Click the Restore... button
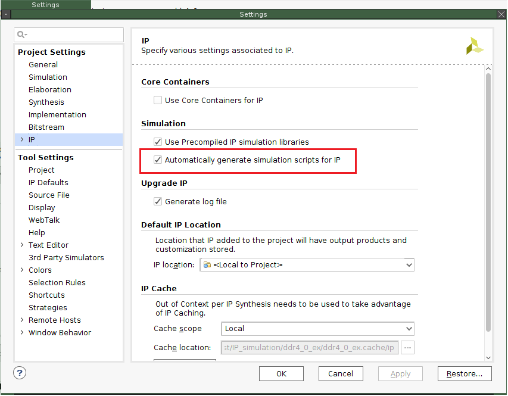Viewport: 508px width, 396px height. click(x=464, y=374)
